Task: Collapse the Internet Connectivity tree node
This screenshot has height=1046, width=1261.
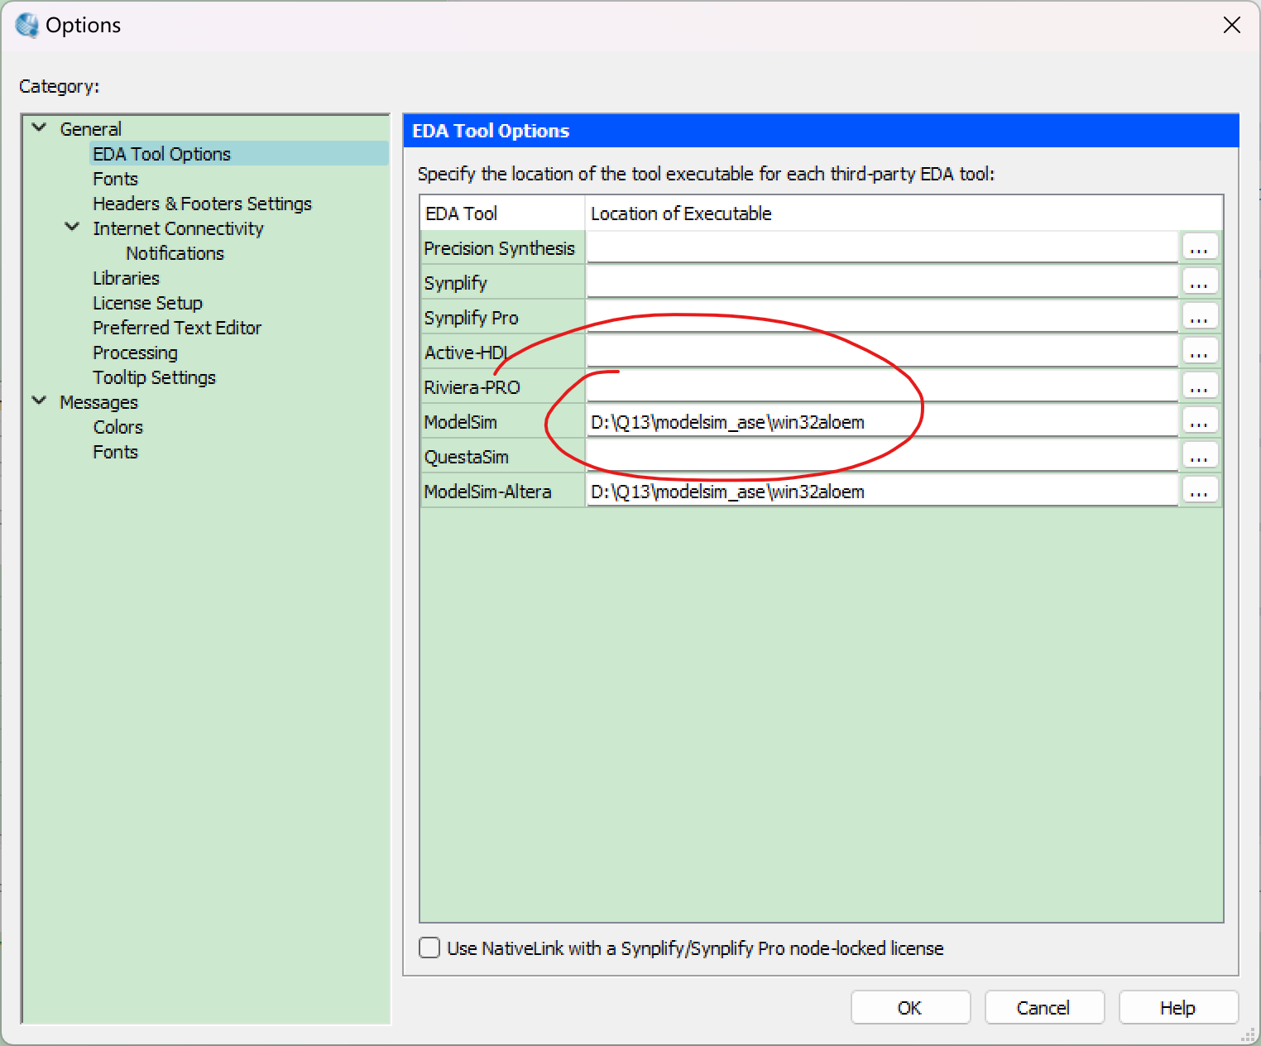Action: (x=72, y=228)
